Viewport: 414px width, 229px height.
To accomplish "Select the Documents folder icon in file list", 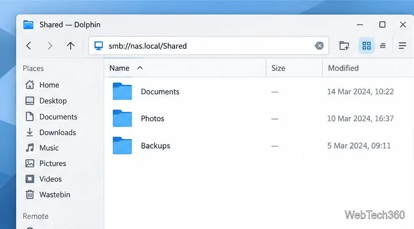I will point(123,91).
